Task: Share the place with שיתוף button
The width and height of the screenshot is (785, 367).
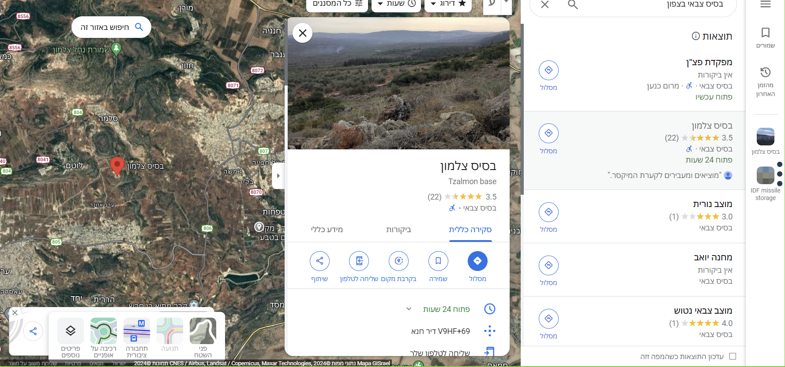Action: pos(319,261)
